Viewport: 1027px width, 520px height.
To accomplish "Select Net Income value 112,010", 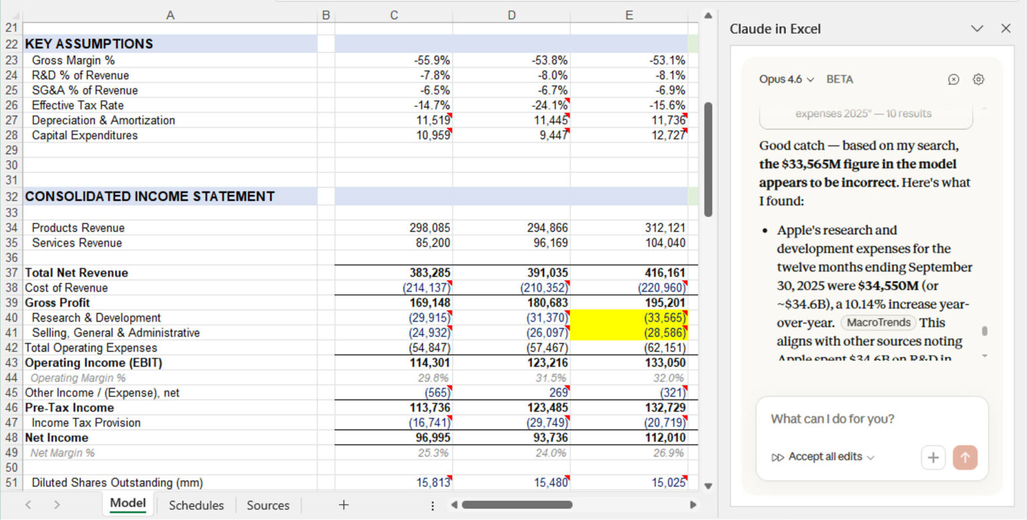I will point(629,437).
